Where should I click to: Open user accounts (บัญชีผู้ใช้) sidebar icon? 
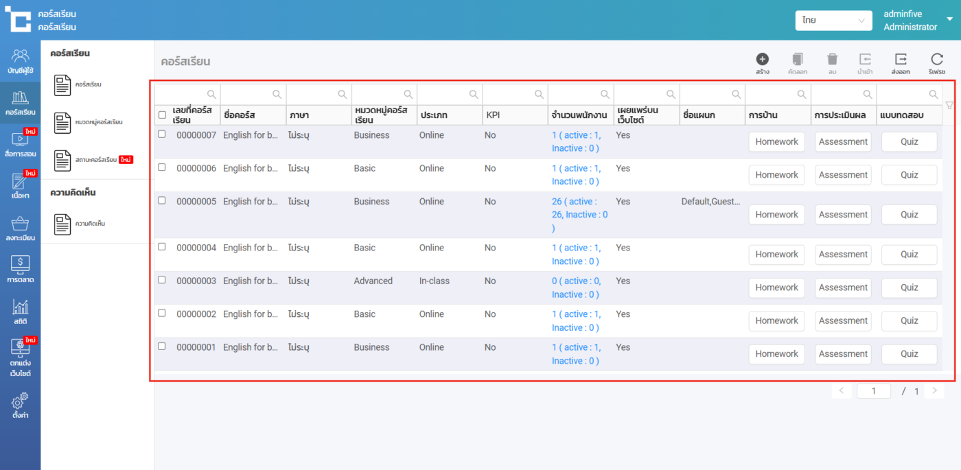click(21, 60)
